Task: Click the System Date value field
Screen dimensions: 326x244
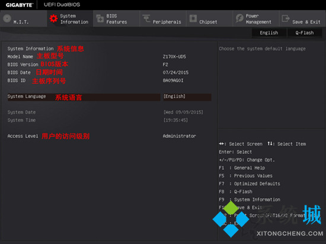Action: tap(183, 113)
